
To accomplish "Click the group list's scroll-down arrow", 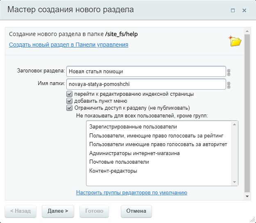I will pos(235,182).
